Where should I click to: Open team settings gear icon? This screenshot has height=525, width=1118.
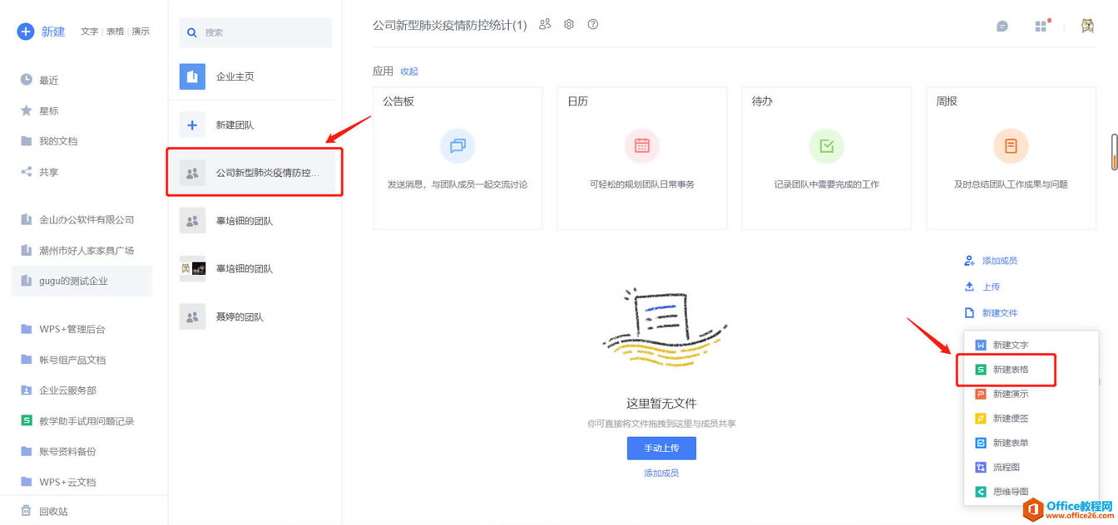point(569,24)
